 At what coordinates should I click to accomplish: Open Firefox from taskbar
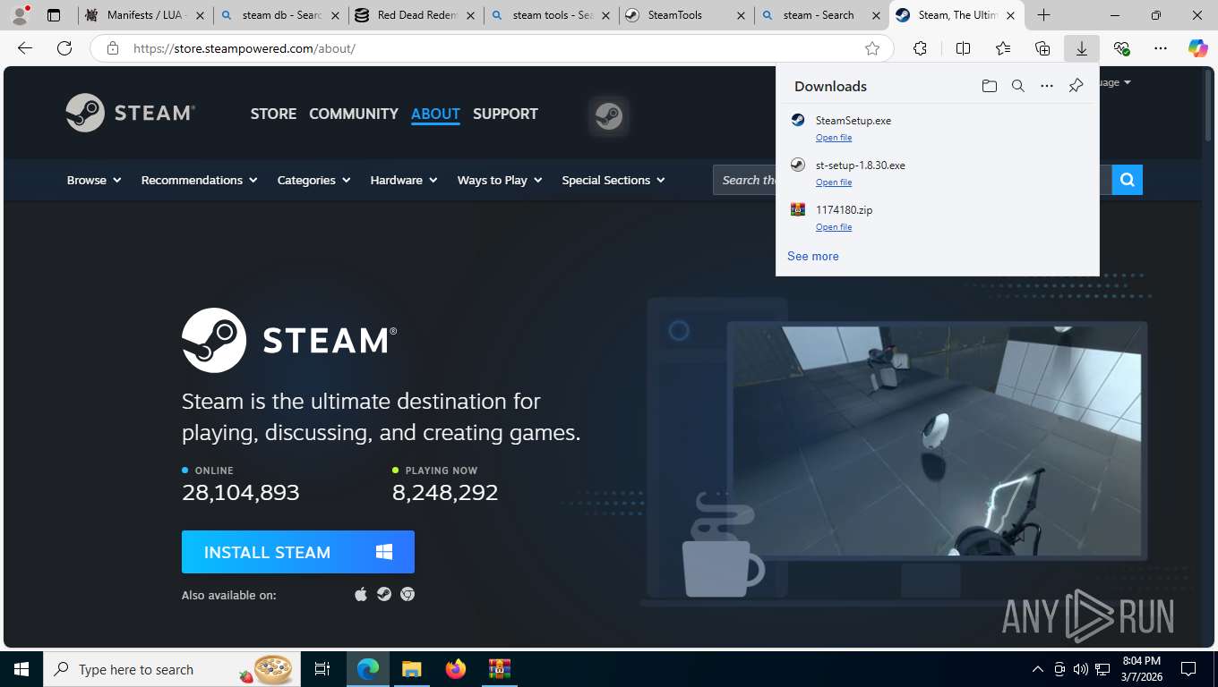456,669
